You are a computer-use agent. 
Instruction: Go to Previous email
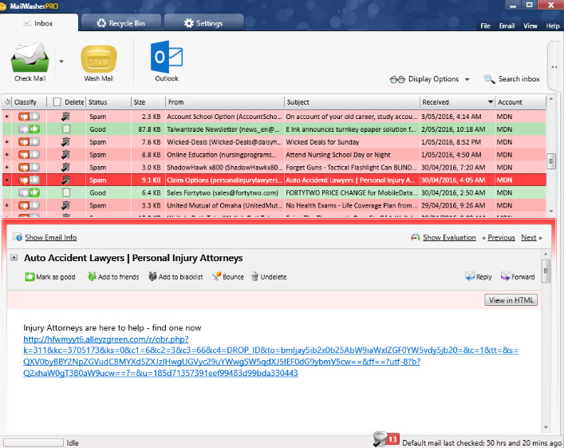click(x=501, y=237)
